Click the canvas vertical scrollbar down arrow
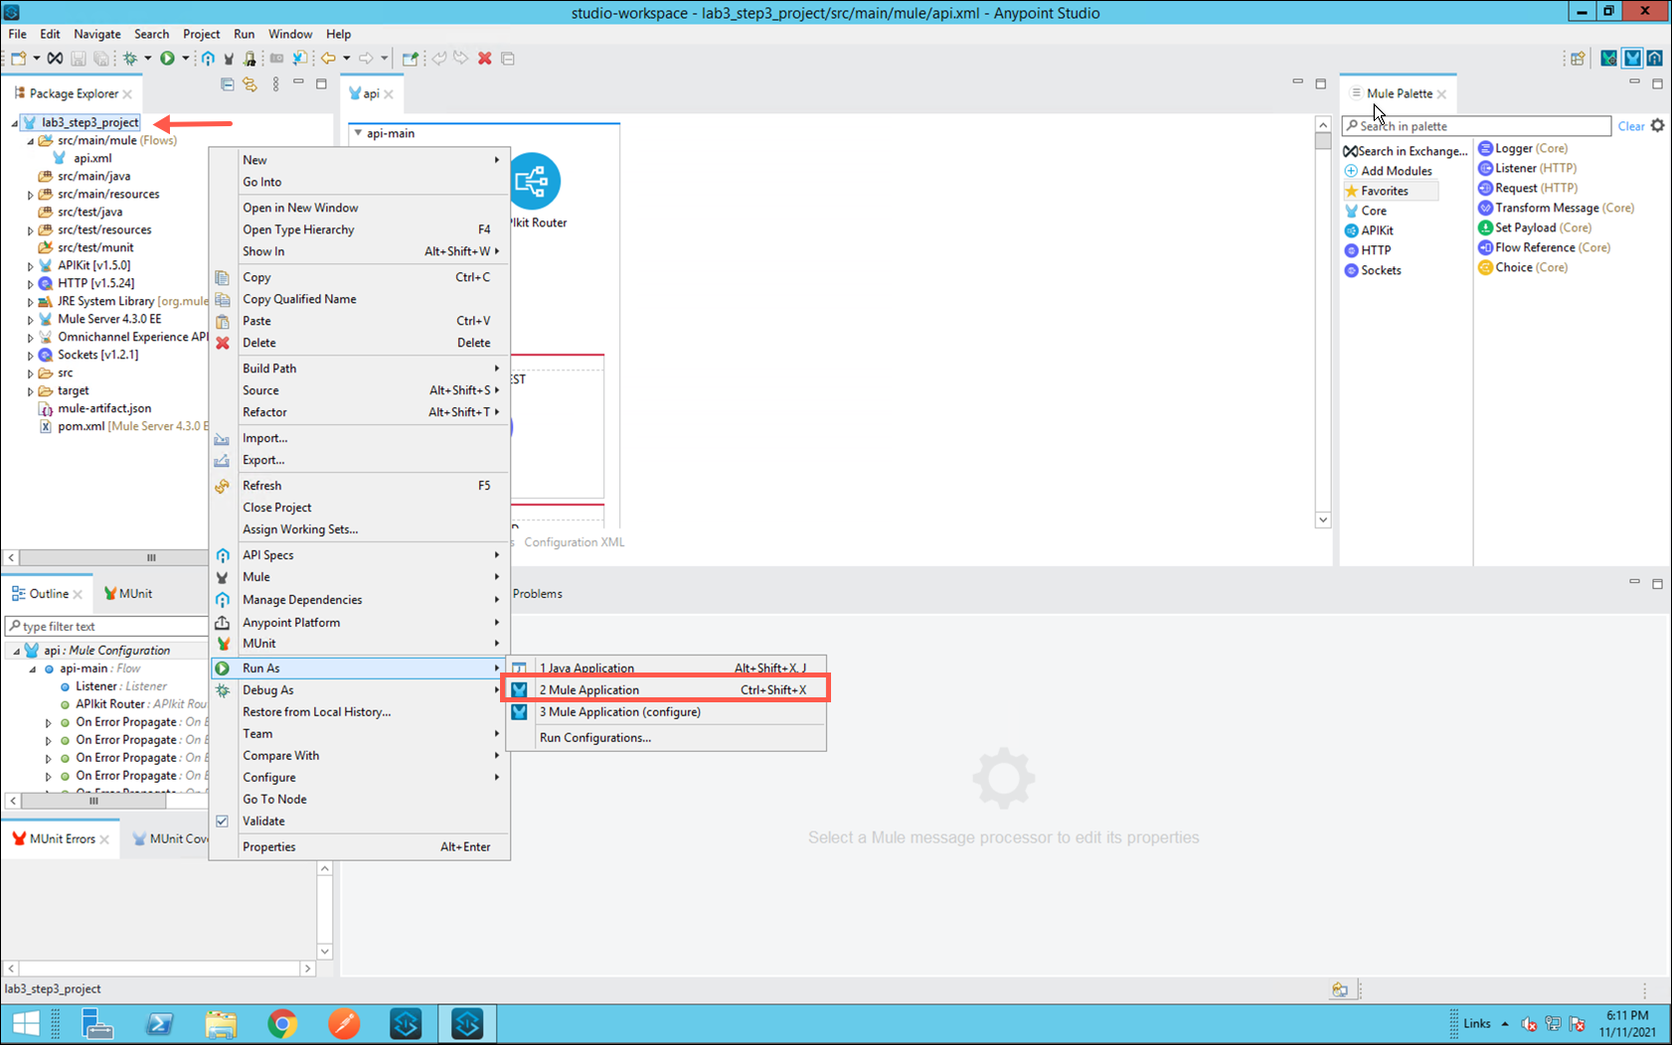Screen dimensions: 1672x1045 [1323, 520]
